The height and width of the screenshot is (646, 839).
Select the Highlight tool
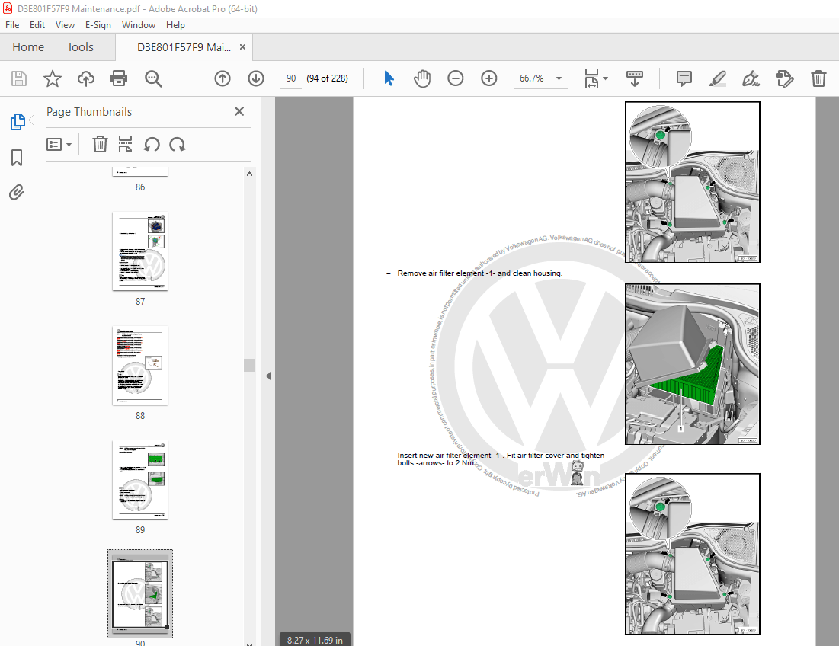[x=717, y=78]
